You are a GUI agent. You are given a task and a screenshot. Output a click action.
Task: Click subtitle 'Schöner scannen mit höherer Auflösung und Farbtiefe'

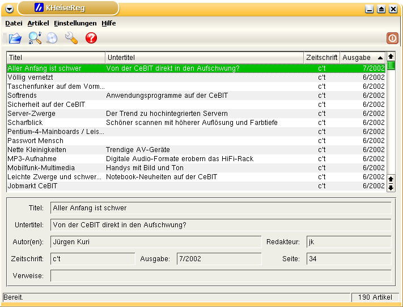[192, 123]
